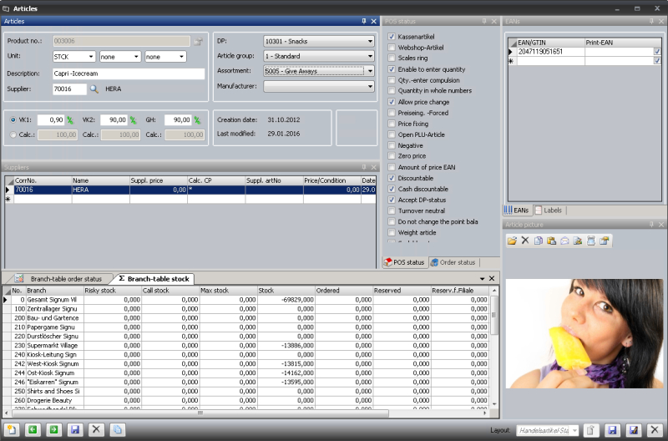
Task: Click the last icon in Article picture toolbar
Action: pos(604,241)
